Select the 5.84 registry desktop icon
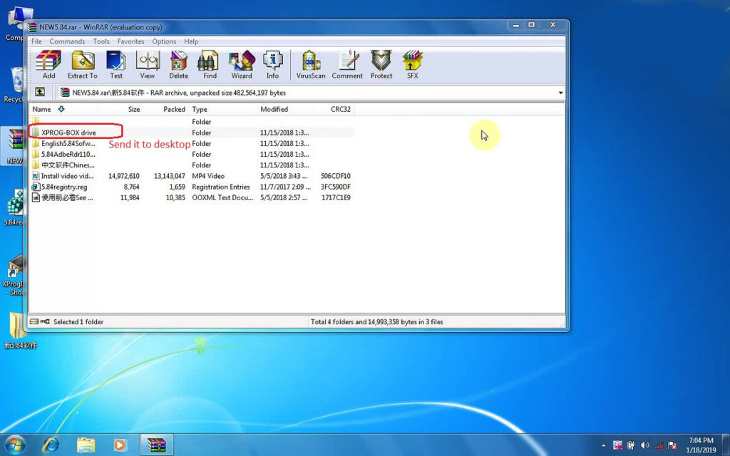 point(14,207)
